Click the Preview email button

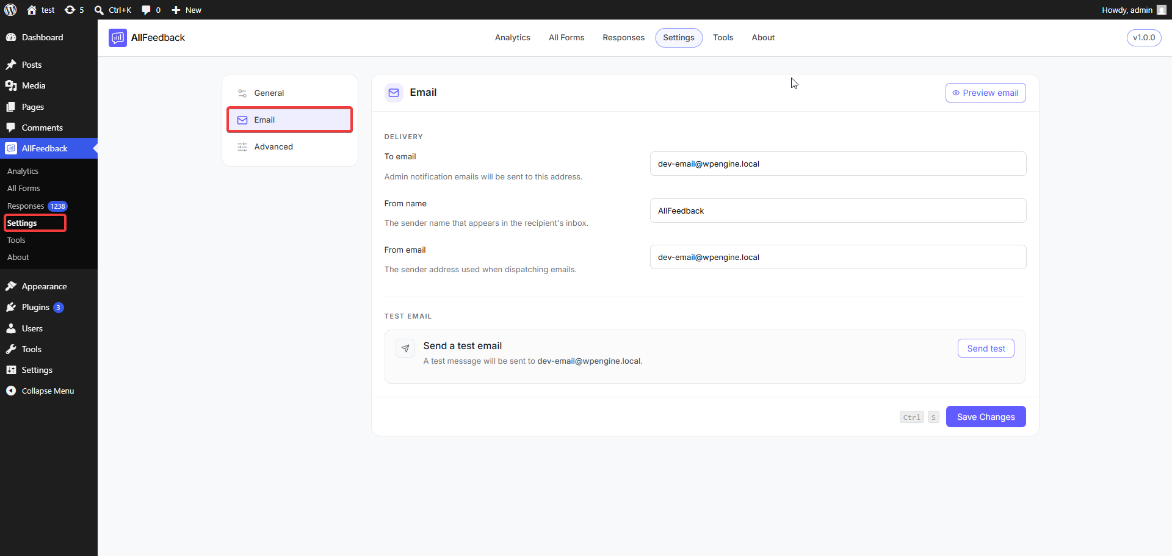985,93
